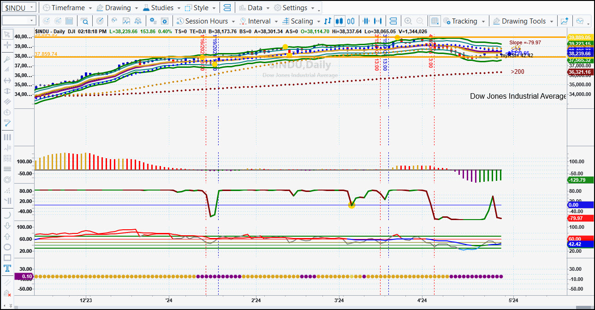Open the Session Hours dropdown
Viewport: 595px width, 310px height.
[x=206, y=21]
